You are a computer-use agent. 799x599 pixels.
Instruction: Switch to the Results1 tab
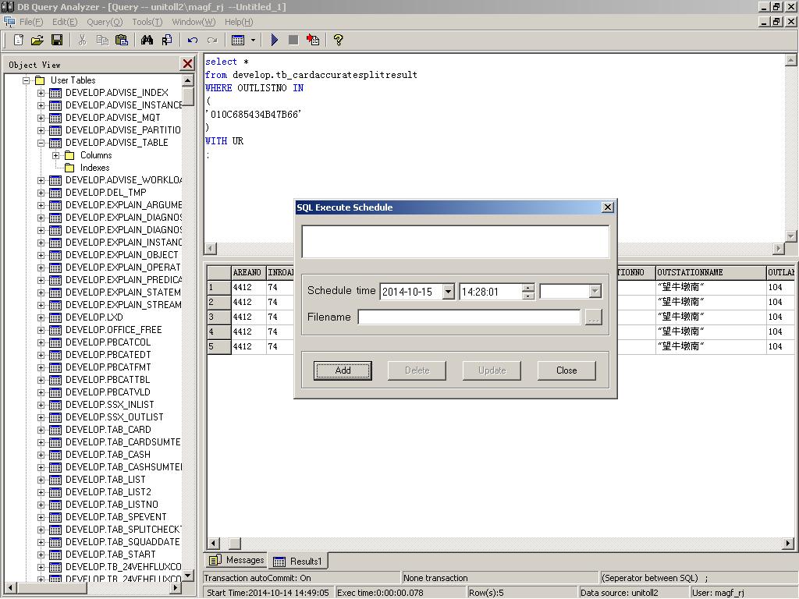tap(298, 561)
